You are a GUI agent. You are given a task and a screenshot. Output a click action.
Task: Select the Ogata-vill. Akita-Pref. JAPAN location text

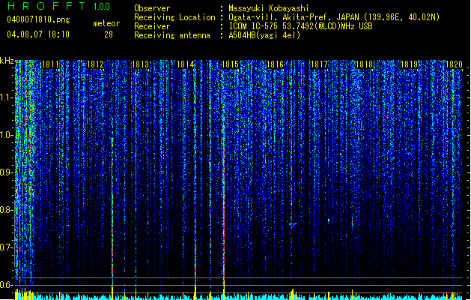pos(334,17)
